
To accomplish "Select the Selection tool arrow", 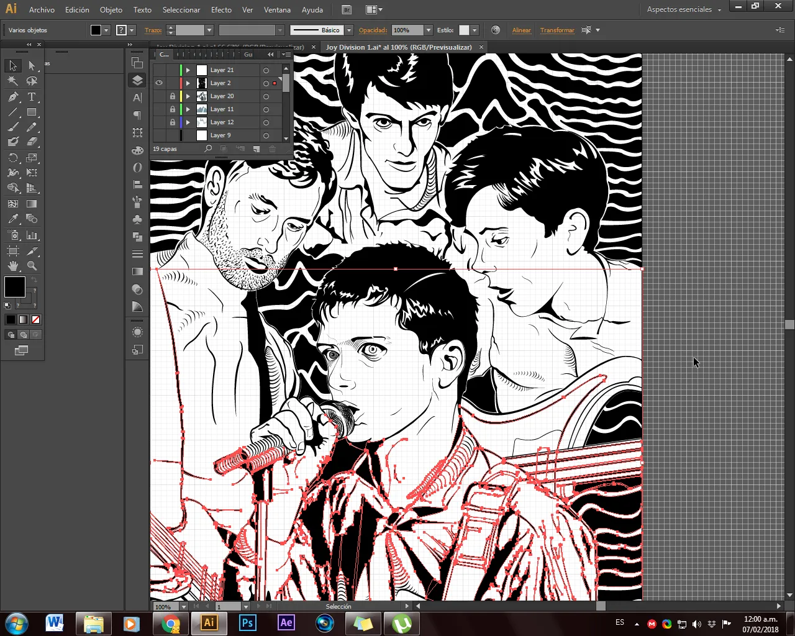I will 13,66.
